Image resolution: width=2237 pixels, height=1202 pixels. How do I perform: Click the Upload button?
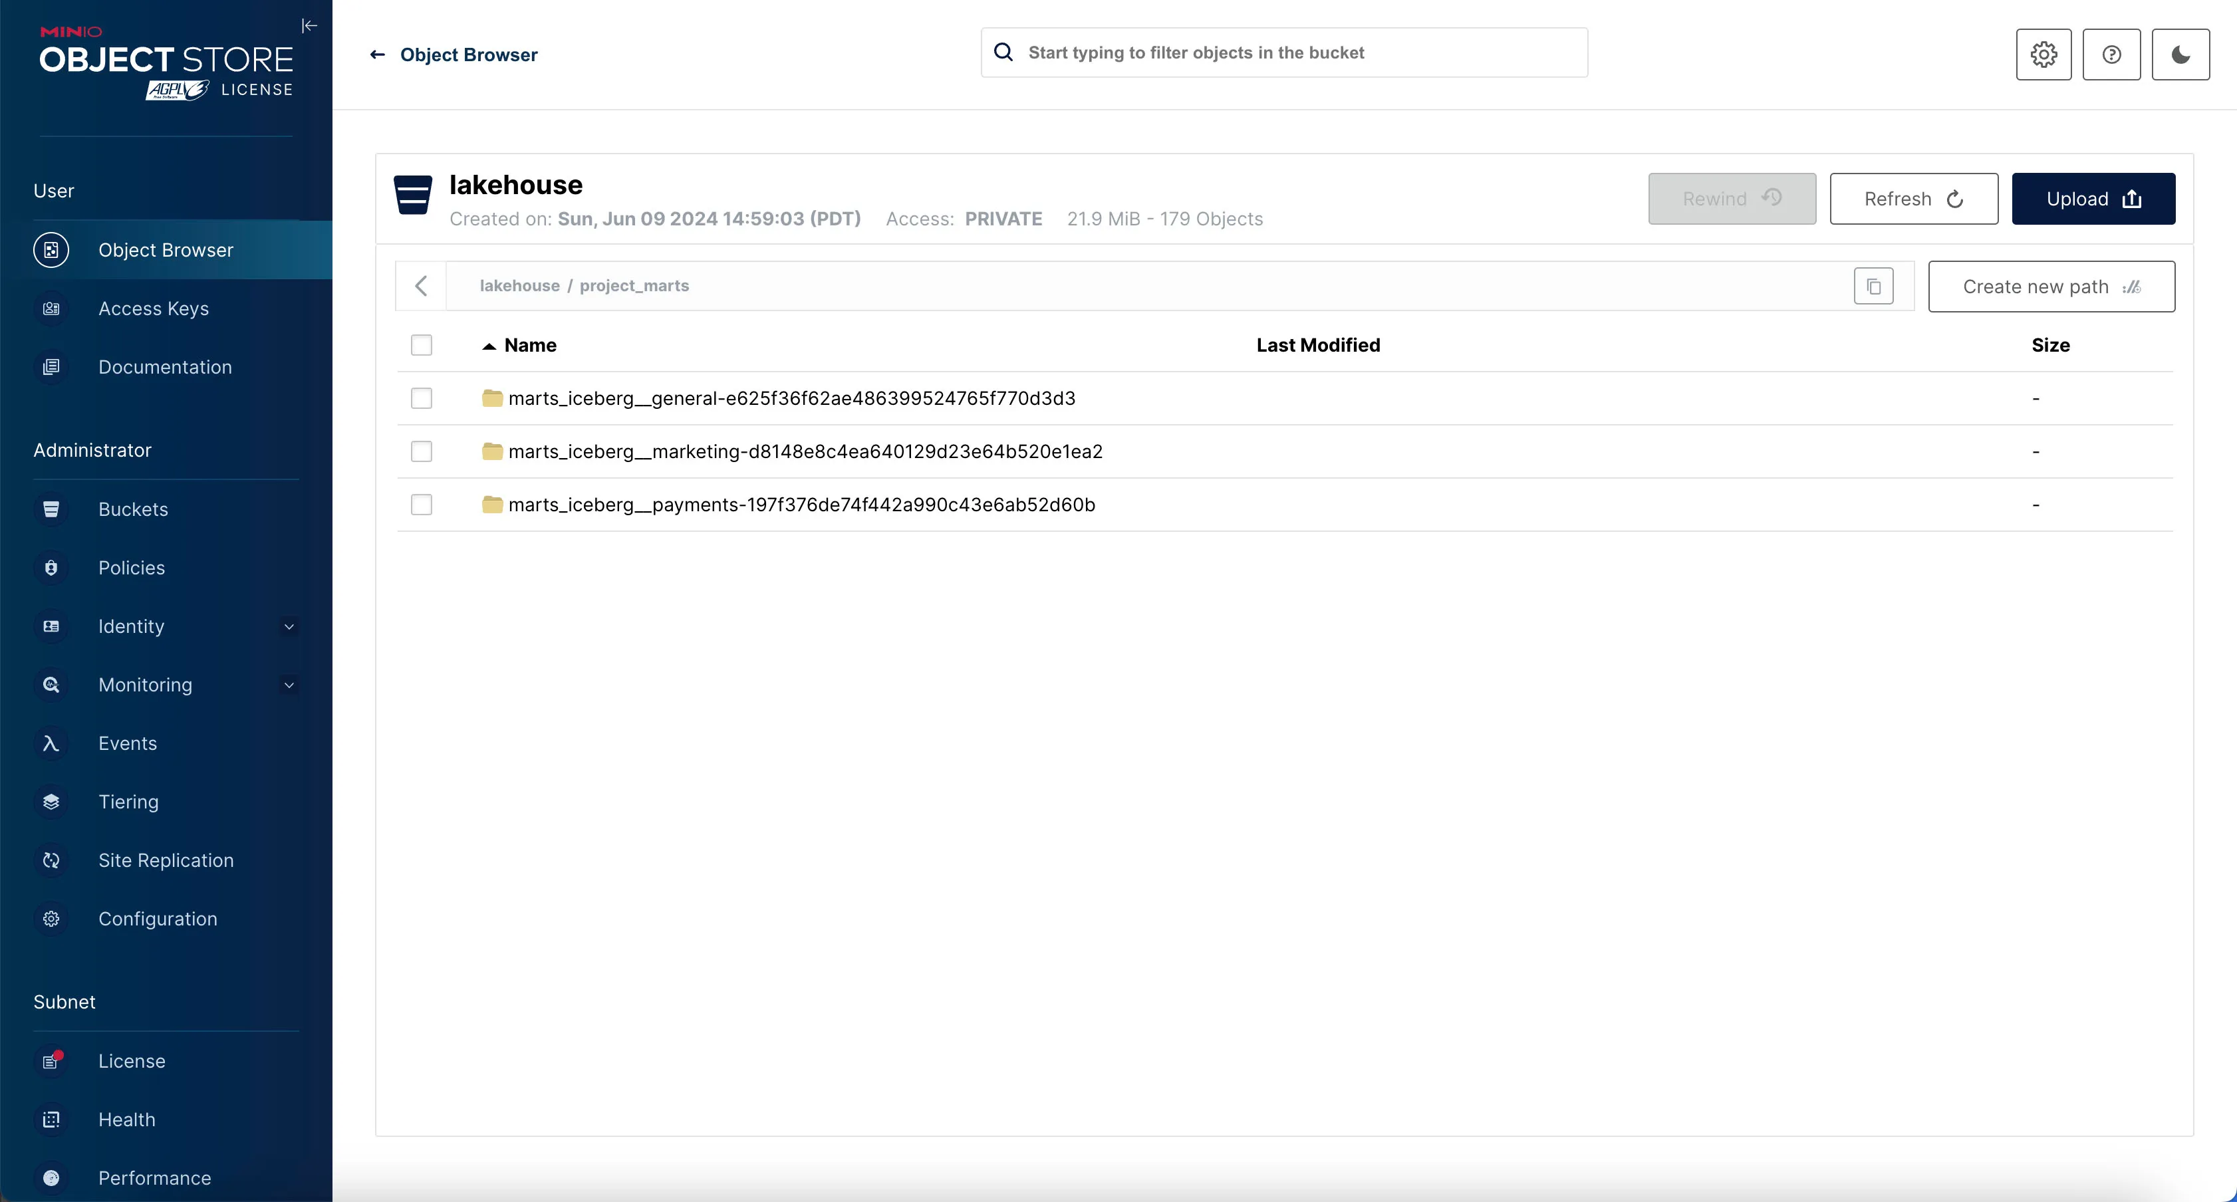click(x=2092, y=198)
